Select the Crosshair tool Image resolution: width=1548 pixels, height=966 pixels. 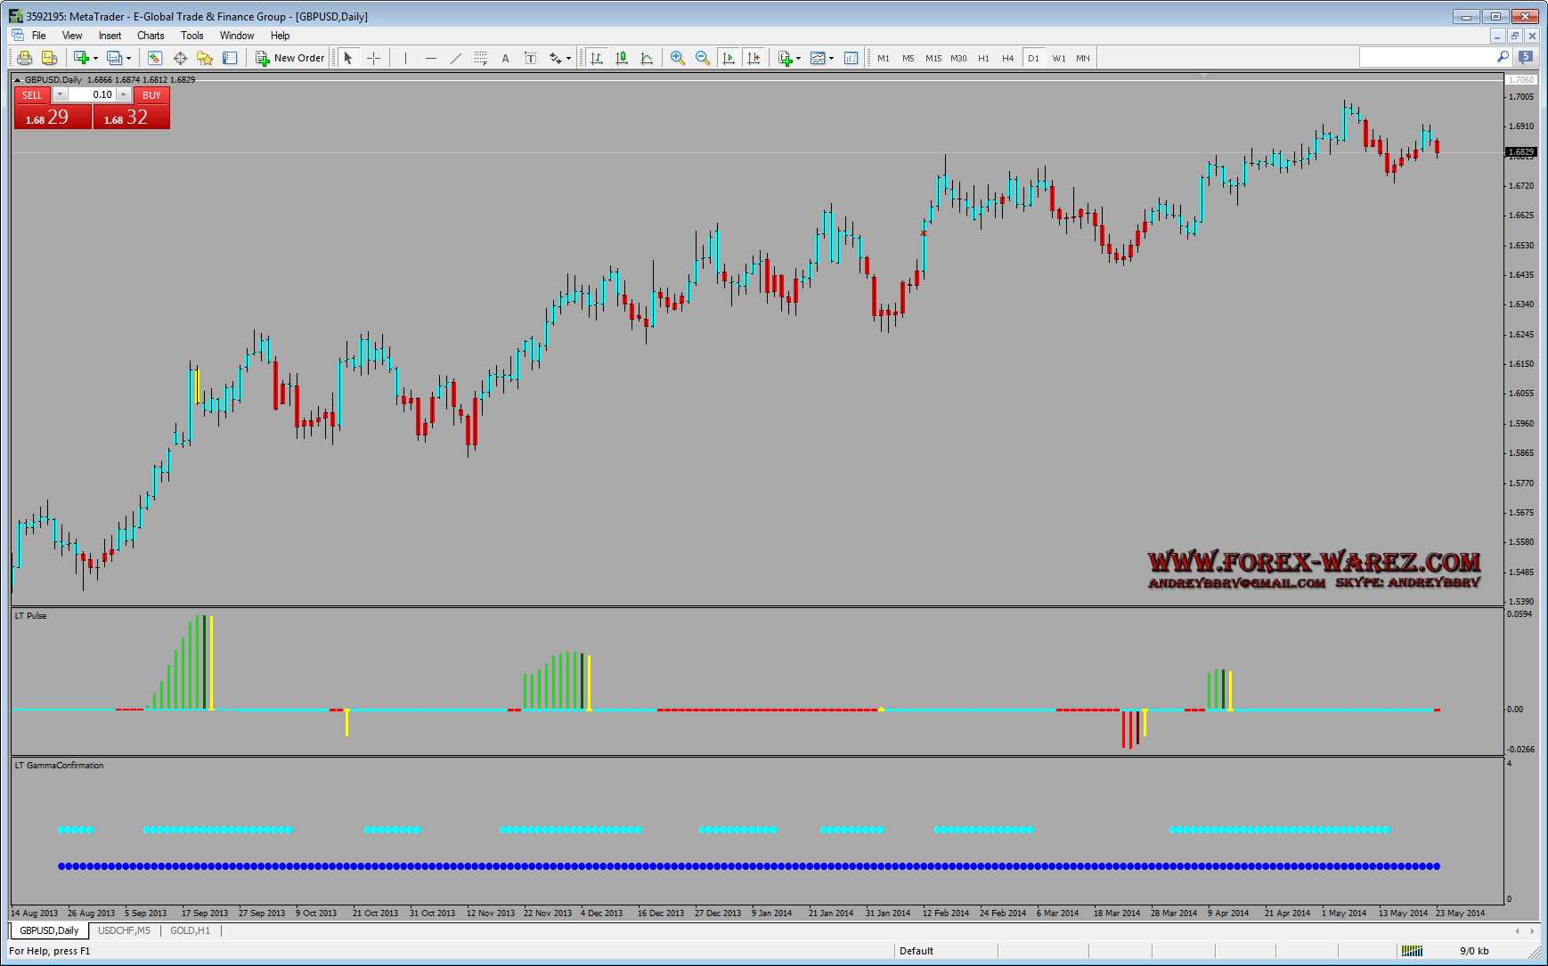[374, 58]
